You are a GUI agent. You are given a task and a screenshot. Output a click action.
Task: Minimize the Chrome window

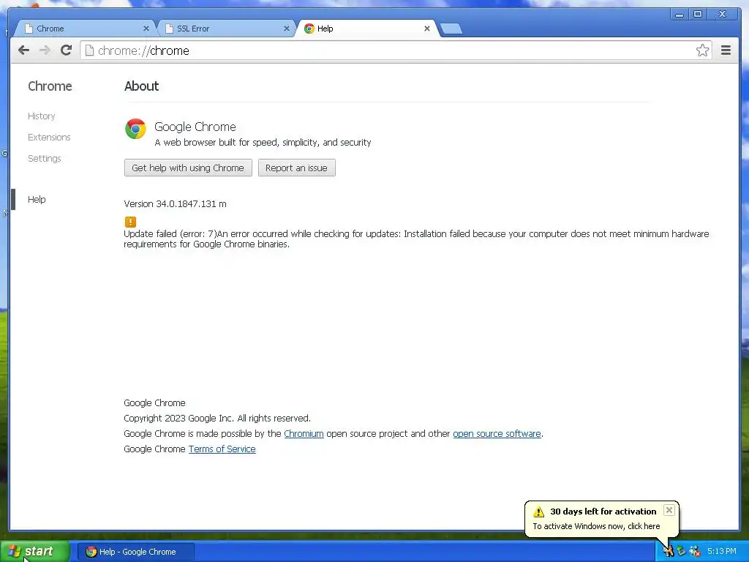(x=680, y=15)
